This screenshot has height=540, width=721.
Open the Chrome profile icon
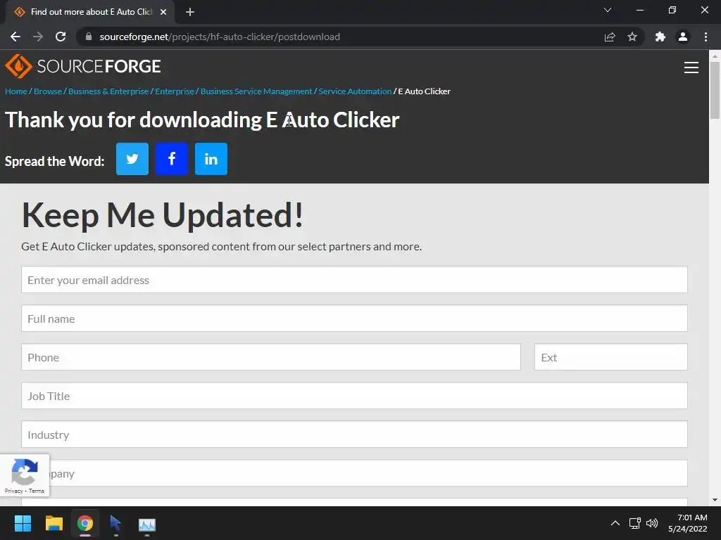[683, 37]
